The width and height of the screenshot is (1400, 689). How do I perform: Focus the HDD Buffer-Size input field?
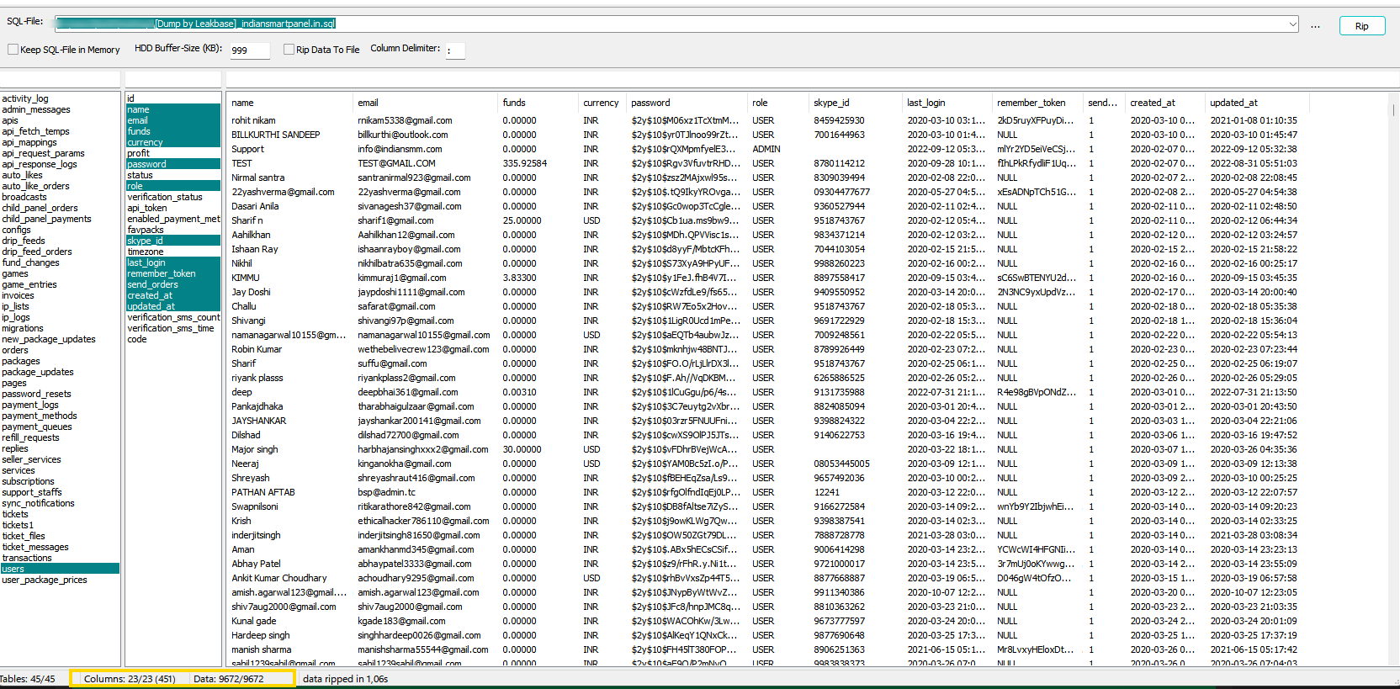(249, 50)
